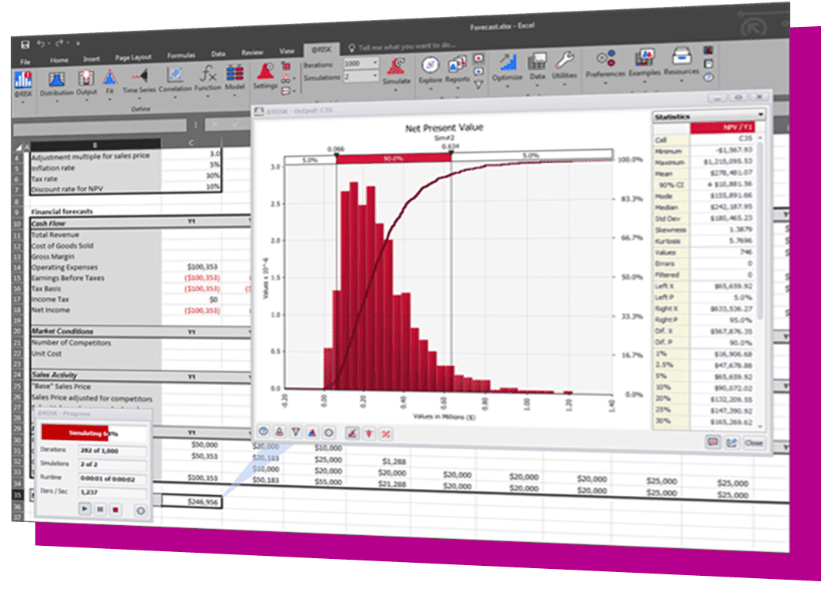Image resolution: width=821 pixels, height=602 pixels.
Task: Switch to the Page Layout tab
Action: click(133, 58)
